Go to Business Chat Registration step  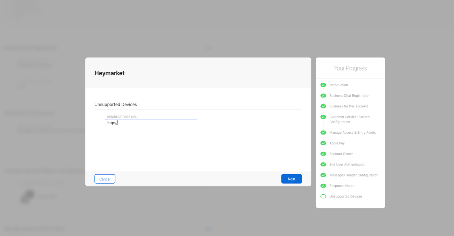click(350, 96)
